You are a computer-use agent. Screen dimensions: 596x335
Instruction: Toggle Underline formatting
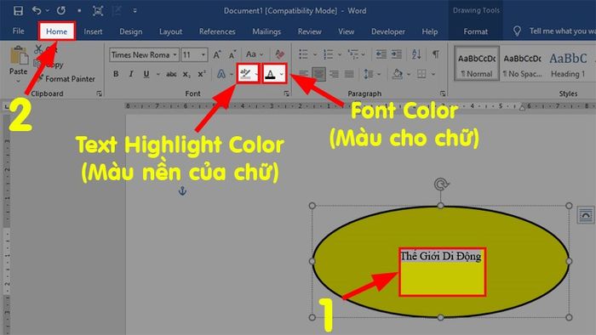tap(146, 74)
